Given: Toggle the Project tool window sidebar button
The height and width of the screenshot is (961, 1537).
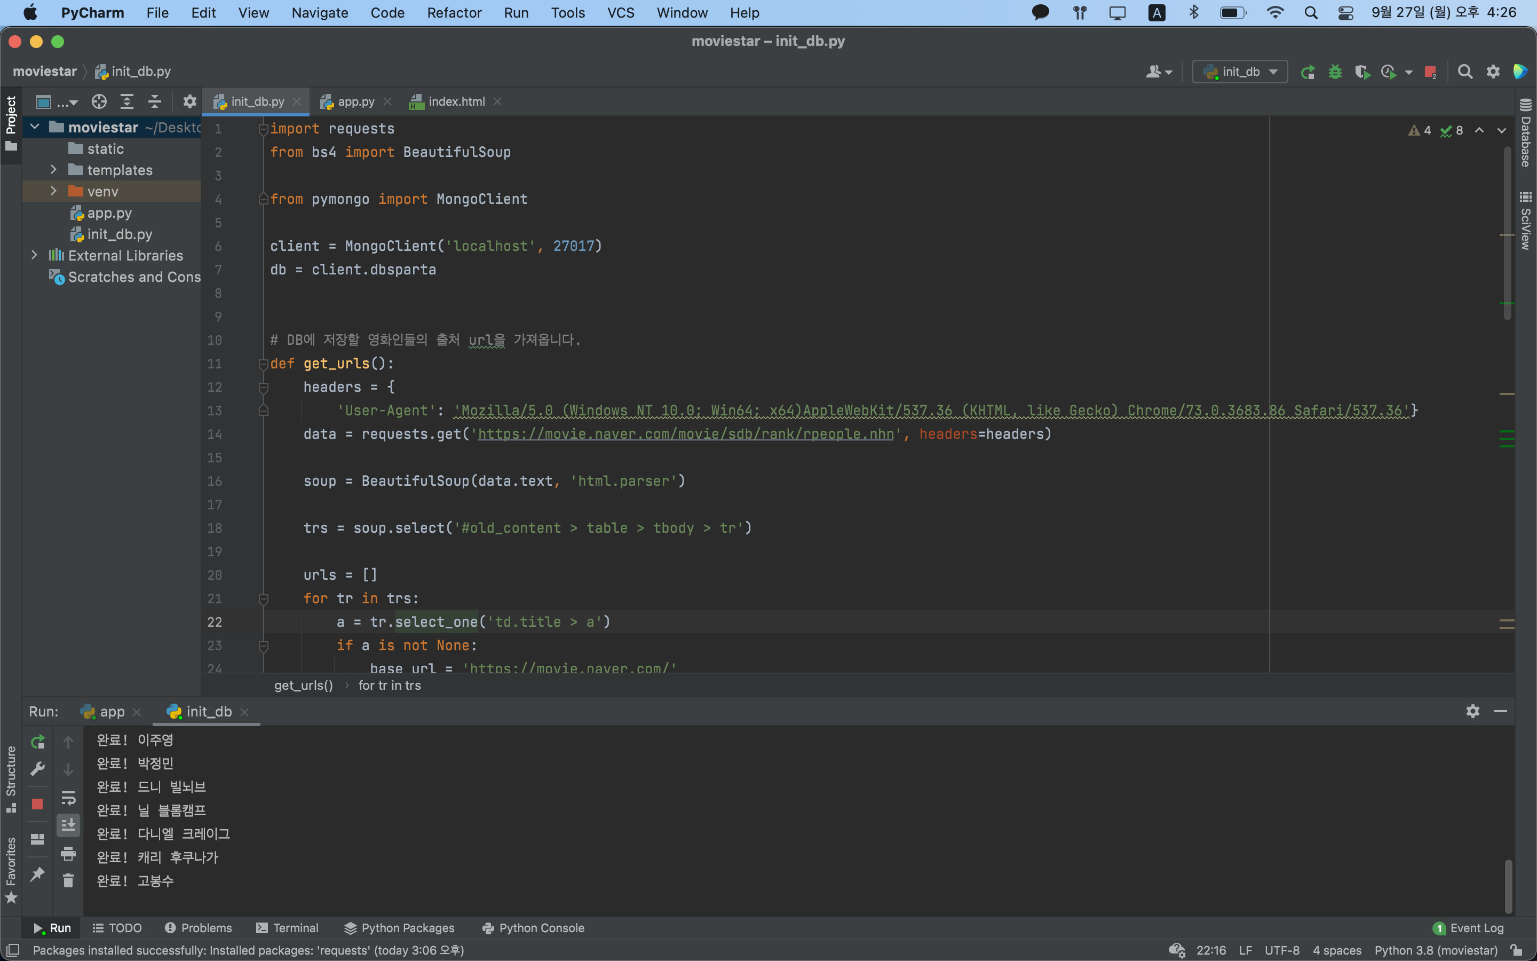Looking at the screenshot, I should [x=11, y=124].
